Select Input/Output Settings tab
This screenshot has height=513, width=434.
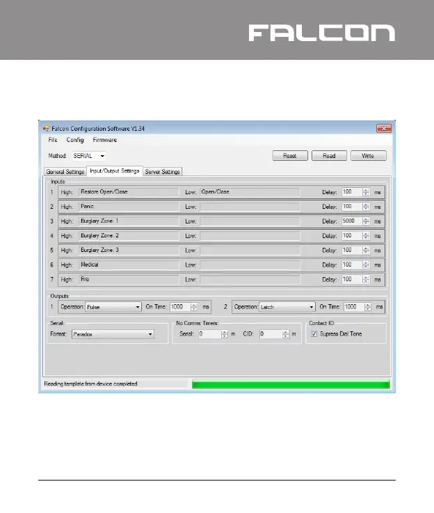click(115, 171)
